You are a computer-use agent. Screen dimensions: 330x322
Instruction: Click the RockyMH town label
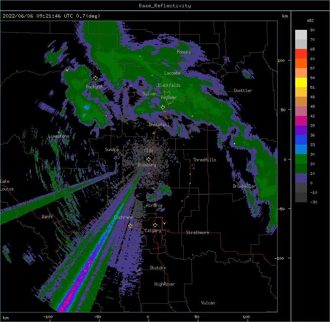coord(94,87)
